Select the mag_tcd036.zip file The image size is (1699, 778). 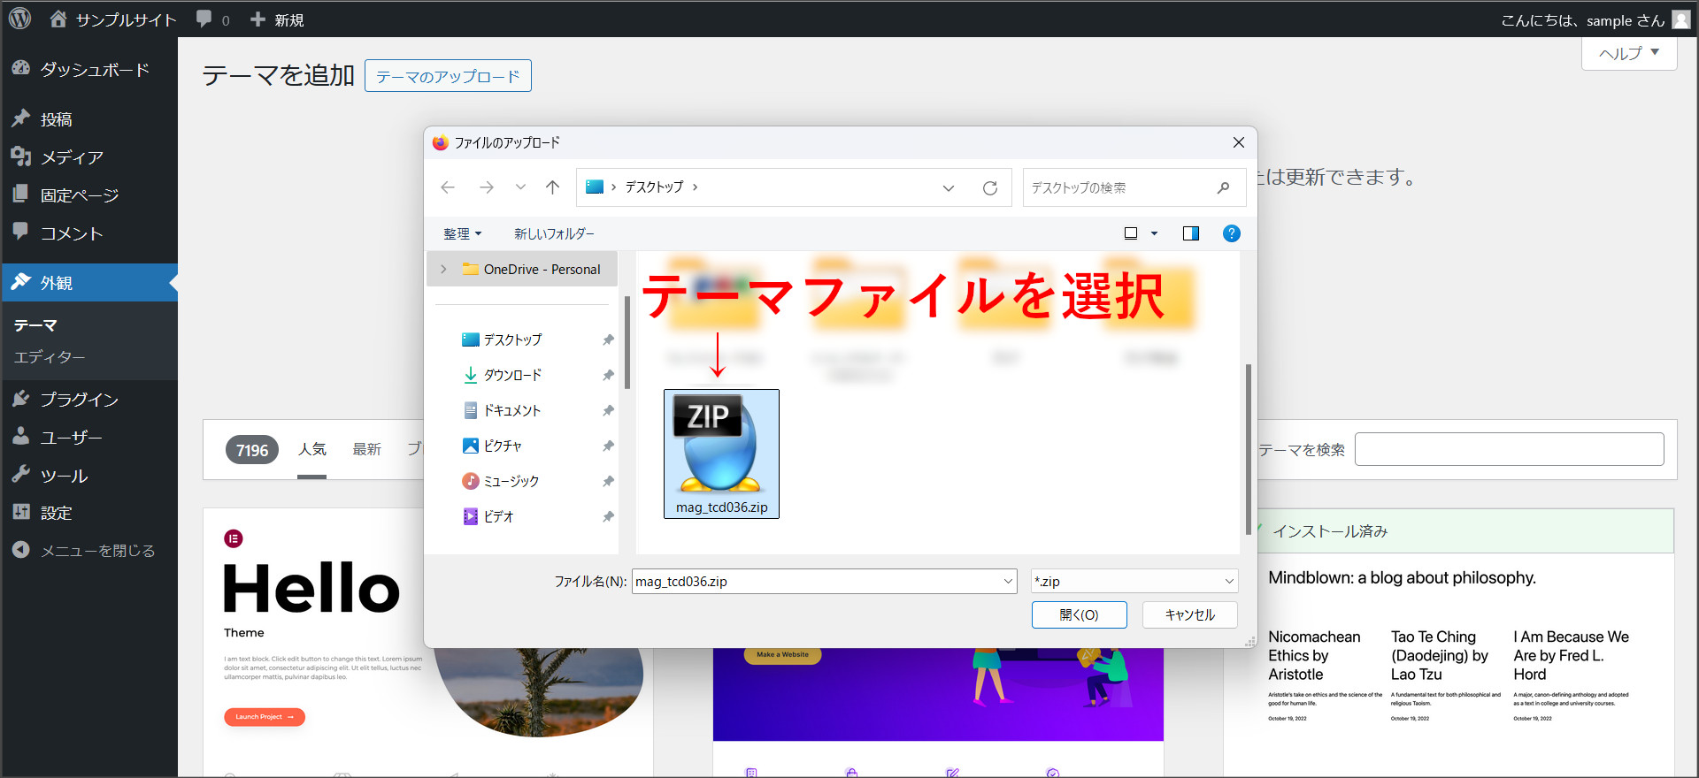pyautogui.click(x=721, y=454)
